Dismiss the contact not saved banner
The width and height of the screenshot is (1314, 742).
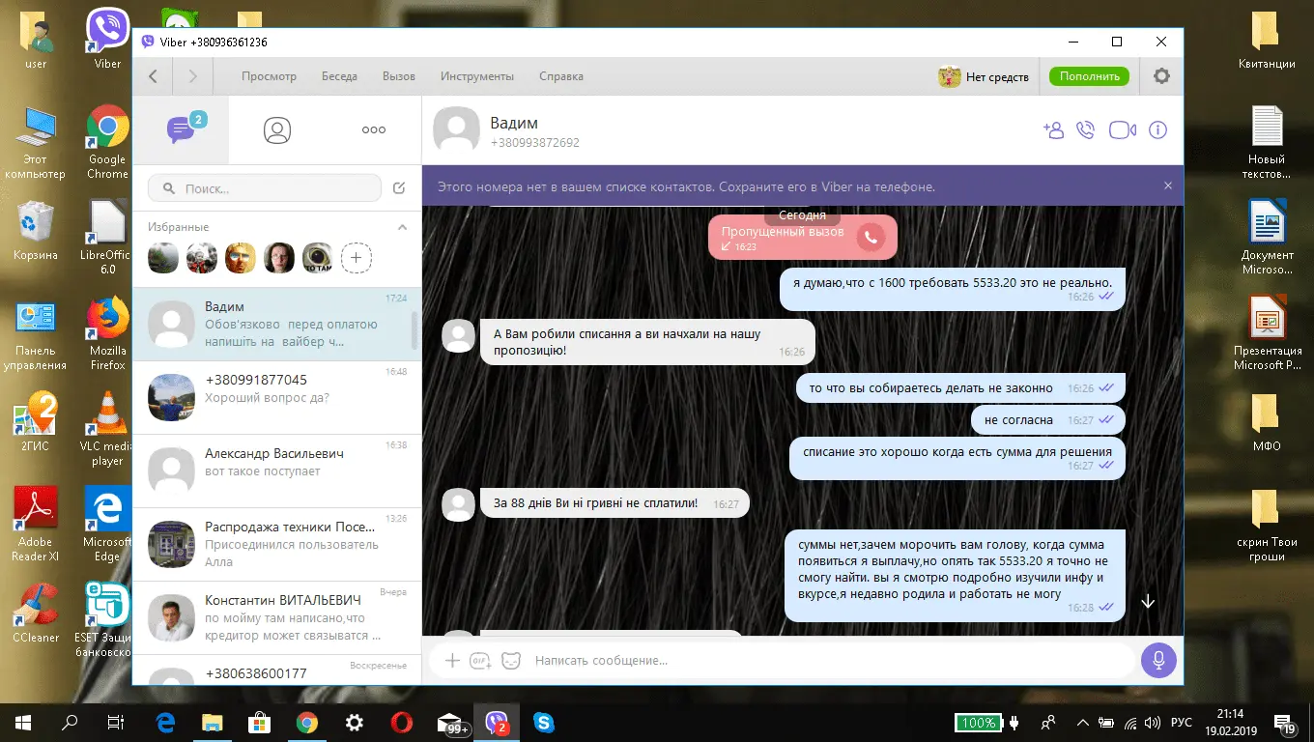pos(1167,186)
